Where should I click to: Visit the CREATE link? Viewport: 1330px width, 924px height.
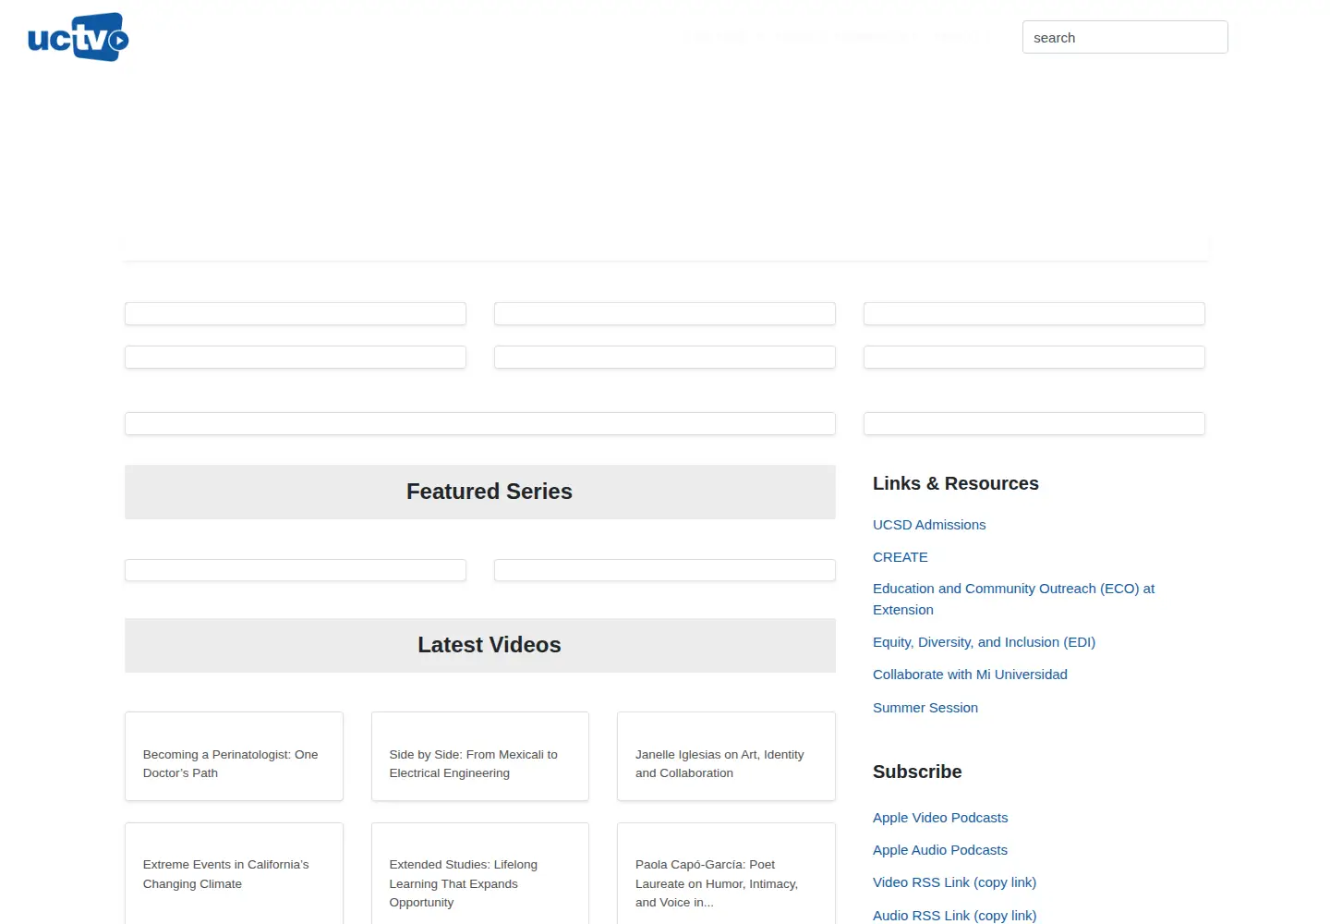(901, 557)
